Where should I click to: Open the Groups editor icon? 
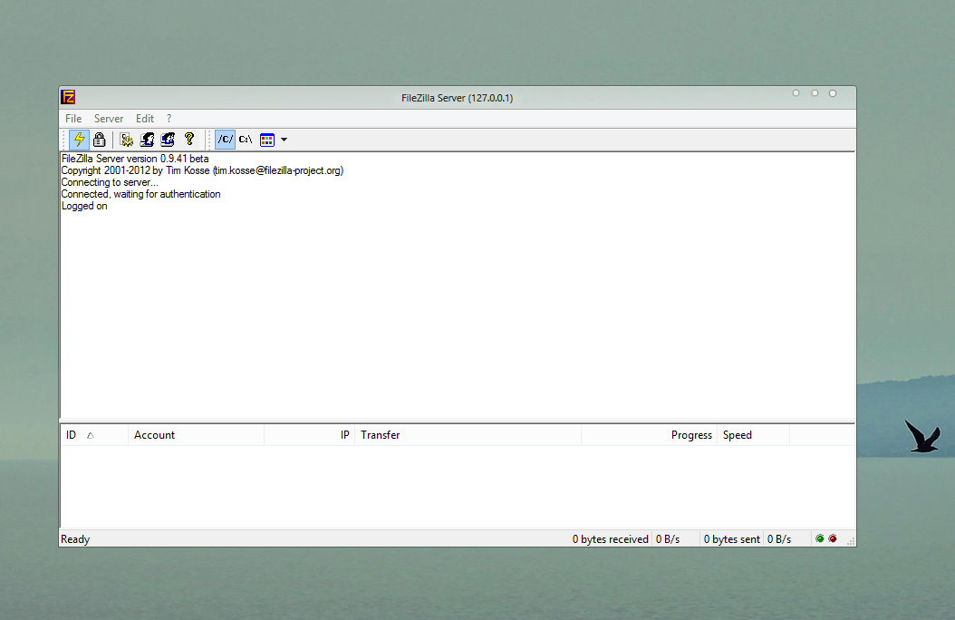pos(168,140)
